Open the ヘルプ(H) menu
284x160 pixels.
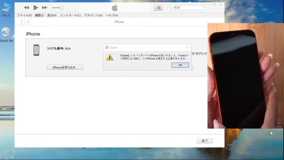coord(112,16)
